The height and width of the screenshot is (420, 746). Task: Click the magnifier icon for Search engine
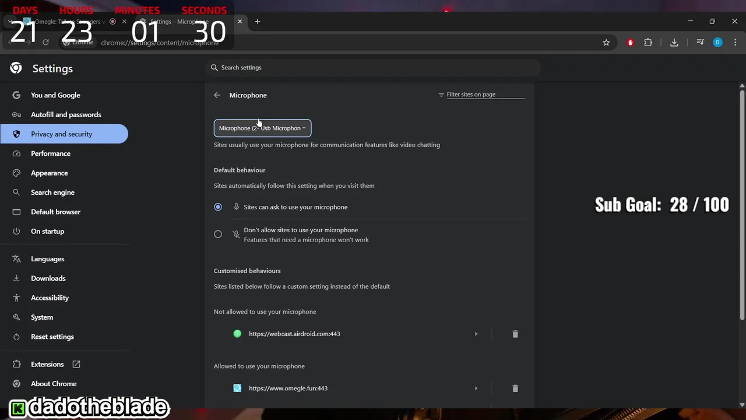(x=16, y=192)
